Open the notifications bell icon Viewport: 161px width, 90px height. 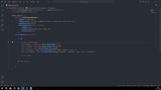pos(159,85)
